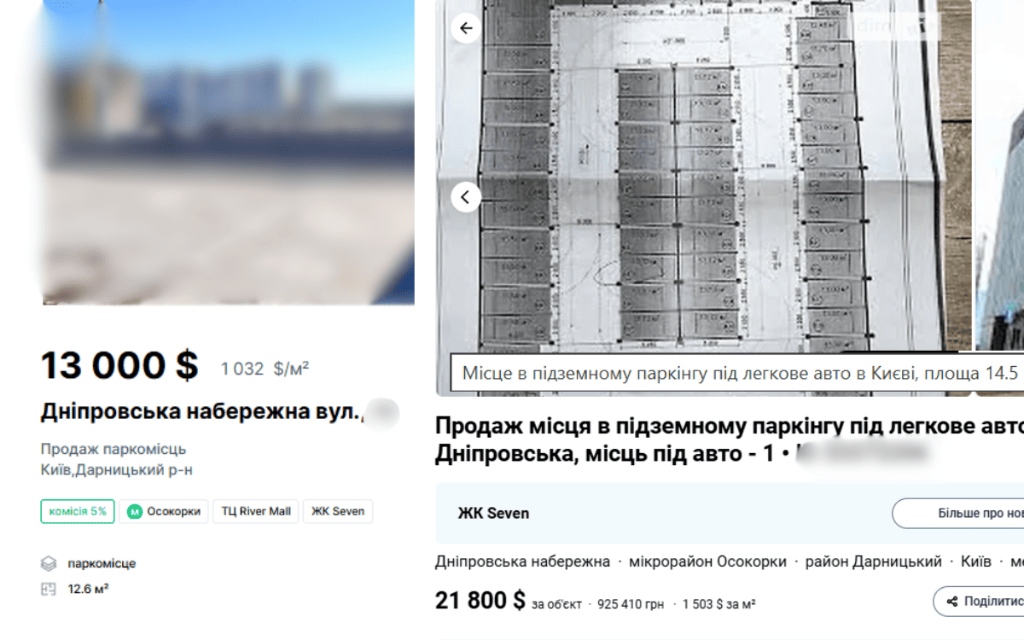Viewport: 1024px width, 640px height.
Task: Show previous photo using left chevron
Action: pos(466,197)
